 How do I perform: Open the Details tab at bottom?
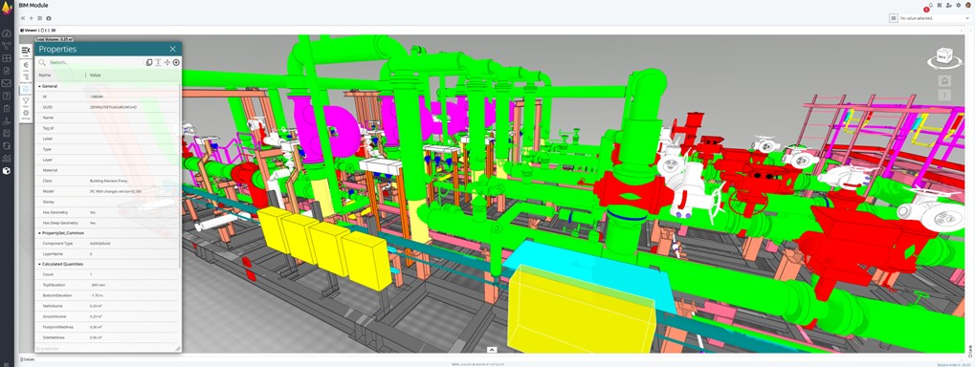coord(28,359)
